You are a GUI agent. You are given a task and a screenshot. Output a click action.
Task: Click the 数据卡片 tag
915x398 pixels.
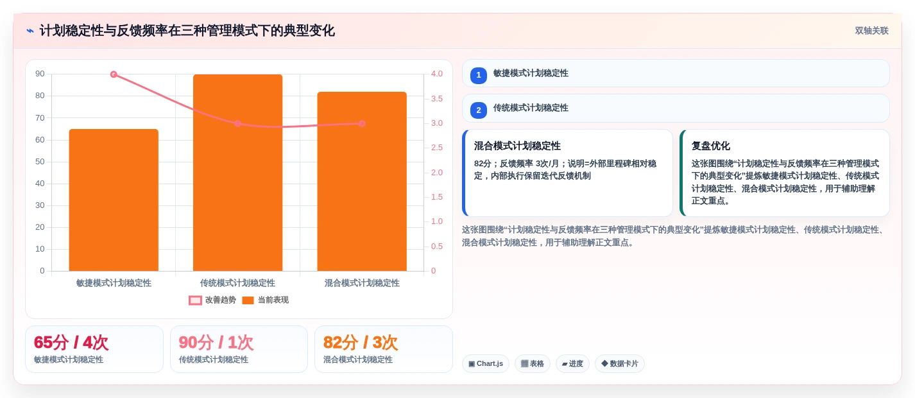coord(620,364)
